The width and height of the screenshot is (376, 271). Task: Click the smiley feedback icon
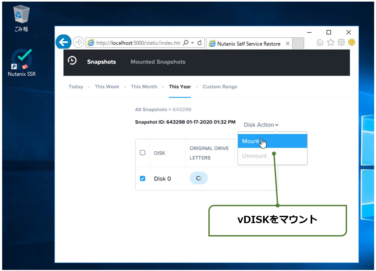click(352, 42)
